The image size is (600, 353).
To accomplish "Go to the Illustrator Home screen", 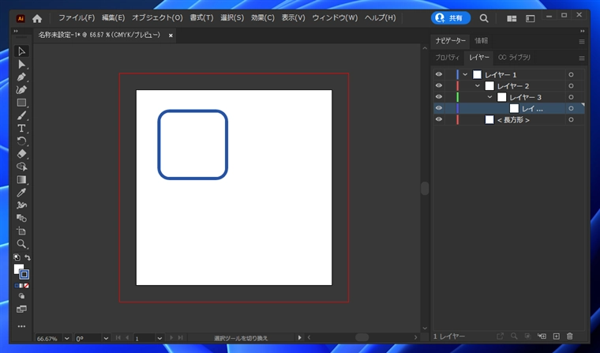I will 37,18.
